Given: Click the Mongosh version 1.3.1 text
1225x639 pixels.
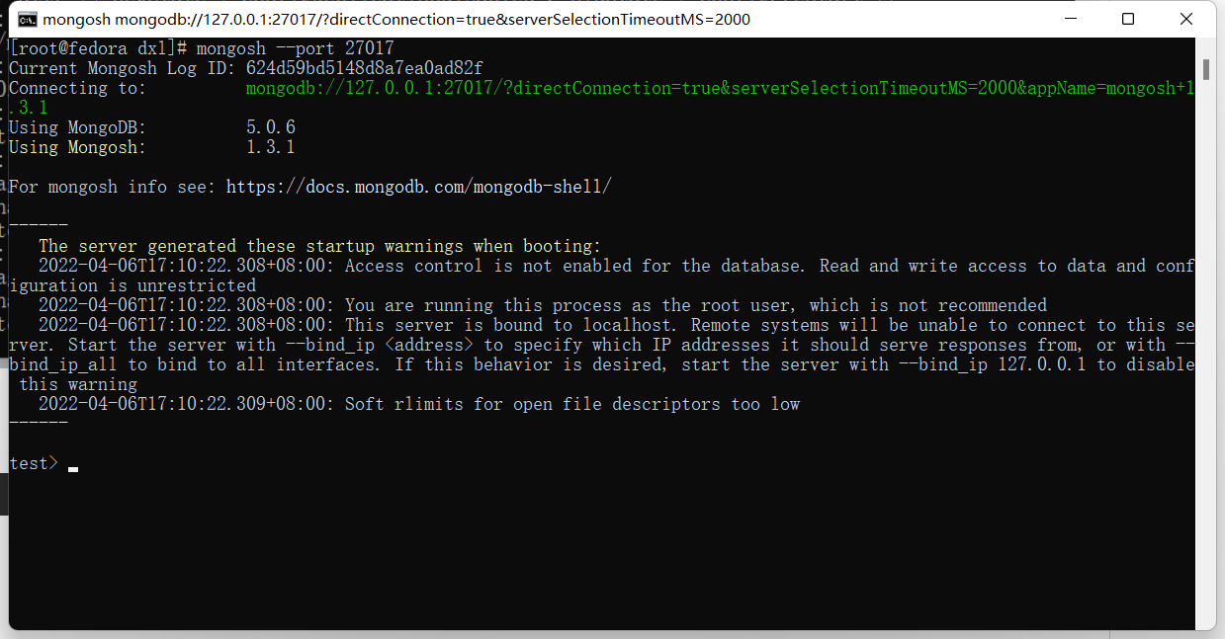Looking at the screenshot, I should point(270,147).
